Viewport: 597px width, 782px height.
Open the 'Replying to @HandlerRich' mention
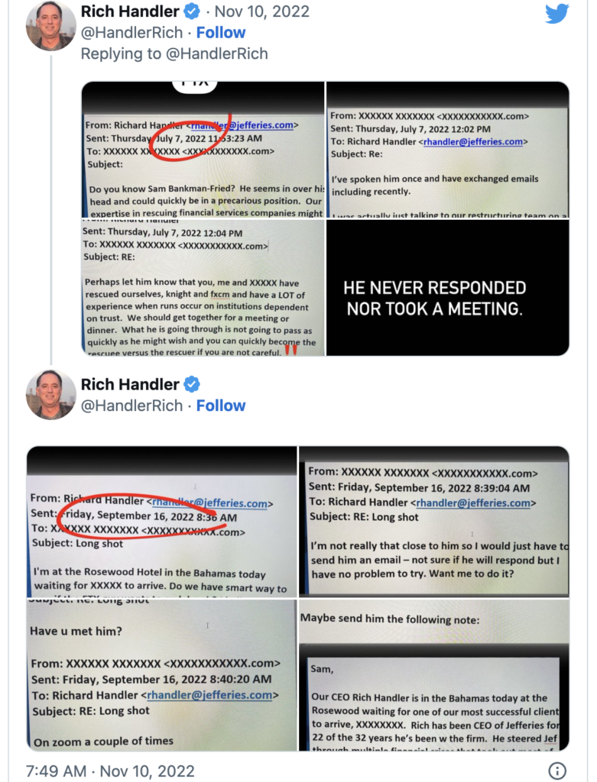point(216,53)
